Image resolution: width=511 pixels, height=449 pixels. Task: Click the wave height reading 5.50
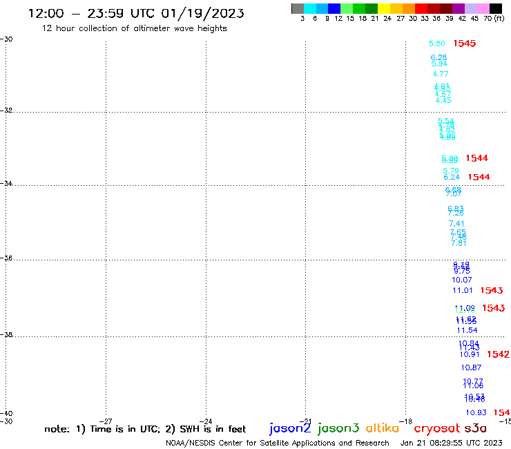(437, 44)
